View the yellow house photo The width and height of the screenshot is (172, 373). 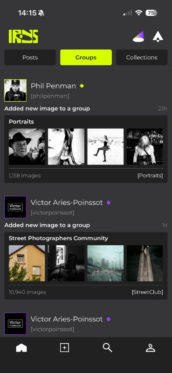(27, 263)
